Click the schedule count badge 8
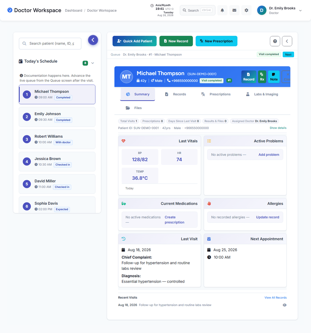 85,63
